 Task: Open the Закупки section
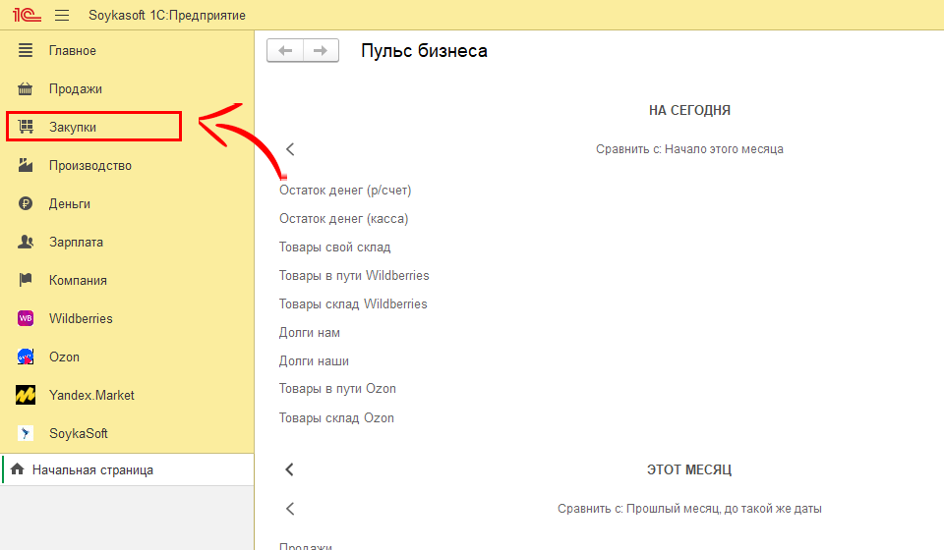73,127
